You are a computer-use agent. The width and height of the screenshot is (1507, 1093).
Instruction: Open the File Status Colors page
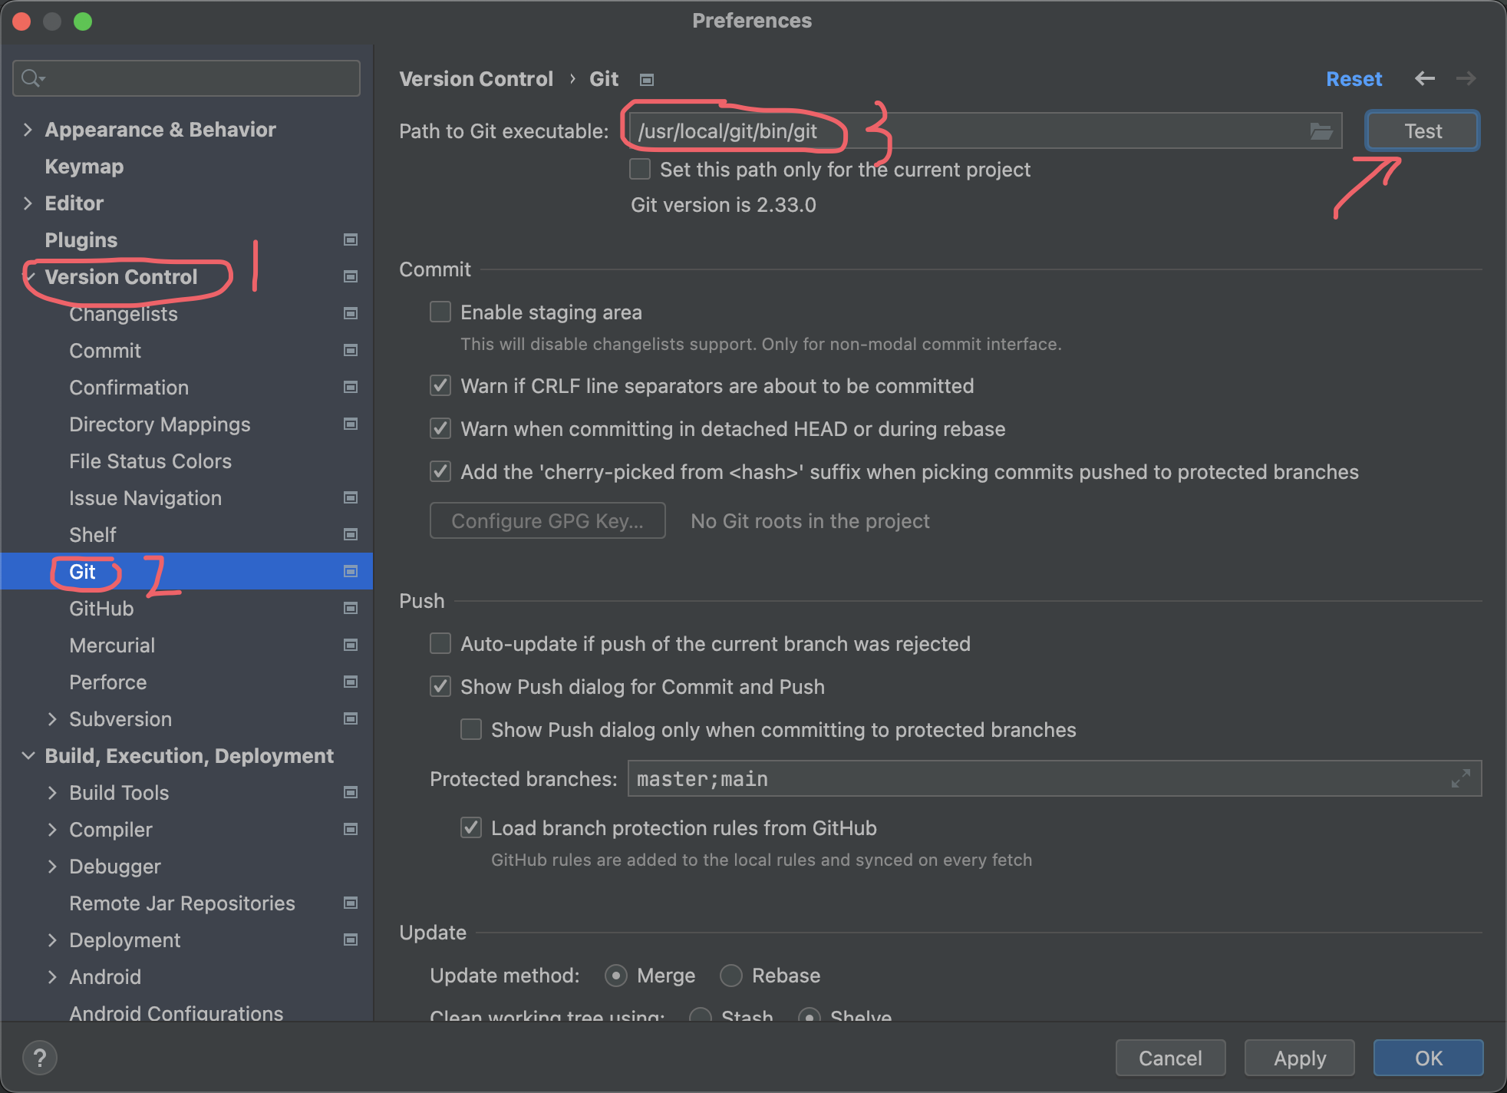(x=150, y=461)
